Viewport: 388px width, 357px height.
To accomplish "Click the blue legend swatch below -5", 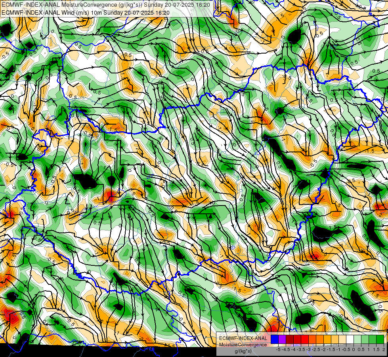I will 275,339.
